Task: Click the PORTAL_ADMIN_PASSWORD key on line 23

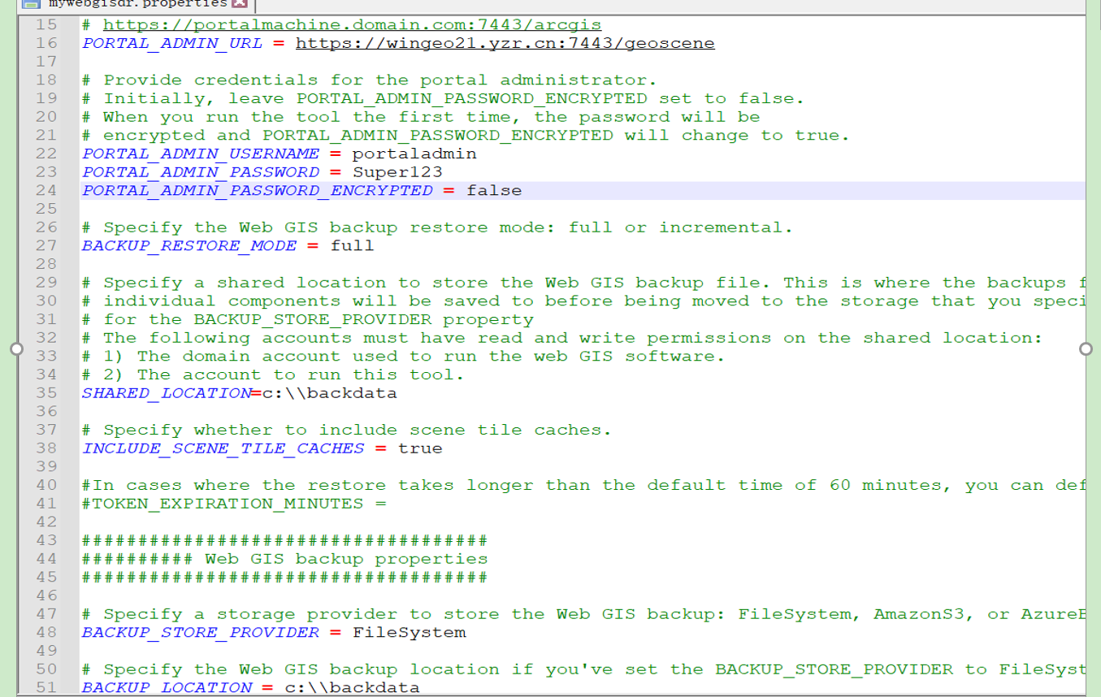Action: point(201,172)
